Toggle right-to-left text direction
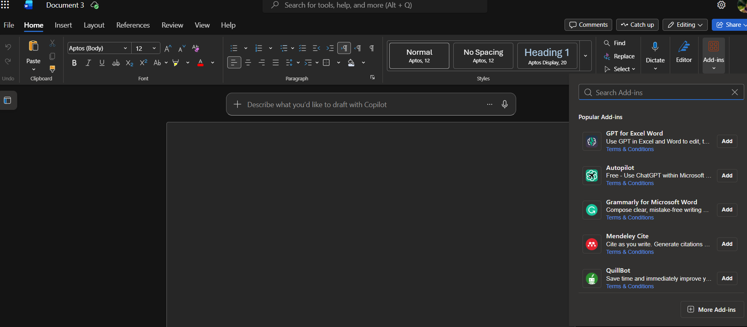Image resolution: width=747 pixels, height=327 pixels. point(358,48)
